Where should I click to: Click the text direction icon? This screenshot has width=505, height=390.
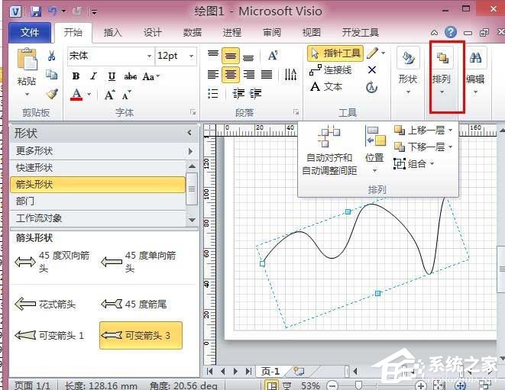tap(290, 74)
